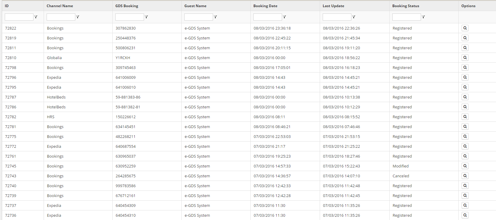This screenshot has width=496, height=220.
Task: Select last update 08/03/2016 10:13:38
Action: [342, 97]
